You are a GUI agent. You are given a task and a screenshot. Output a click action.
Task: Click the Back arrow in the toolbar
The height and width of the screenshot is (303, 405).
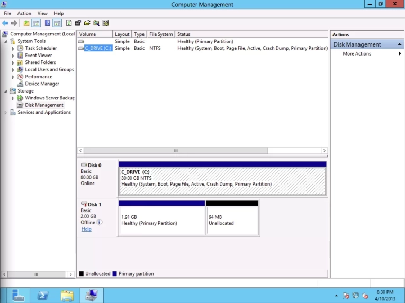tap(5, 23)
